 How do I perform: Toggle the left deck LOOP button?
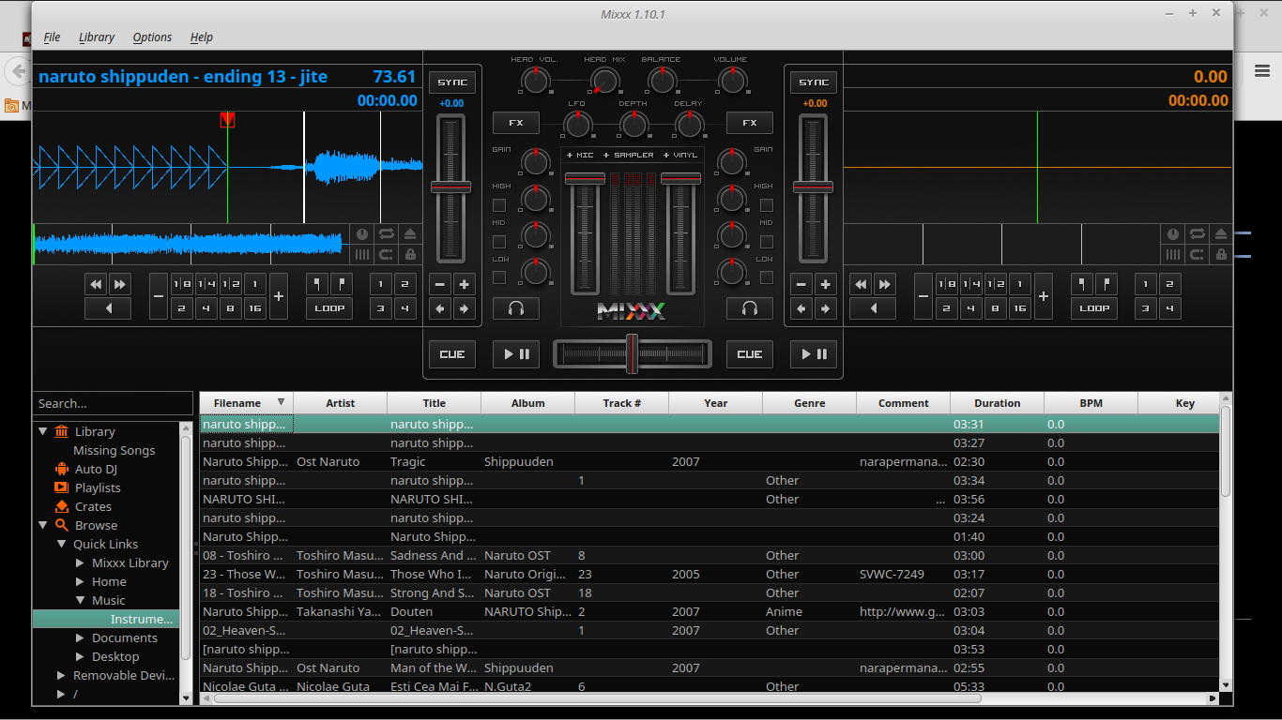[329, 308]
